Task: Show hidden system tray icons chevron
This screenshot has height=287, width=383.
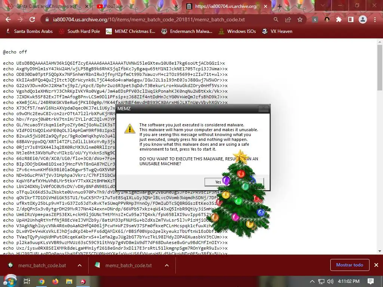Action: click(312, 281)
